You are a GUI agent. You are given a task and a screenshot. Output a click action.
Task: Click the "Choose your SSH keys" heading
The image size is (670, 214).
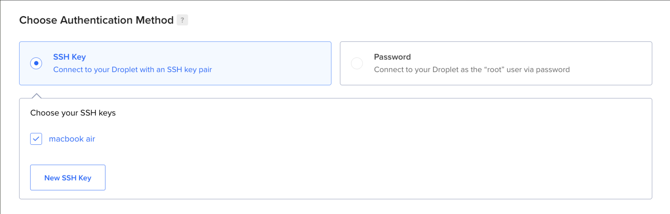click(73, 113)
